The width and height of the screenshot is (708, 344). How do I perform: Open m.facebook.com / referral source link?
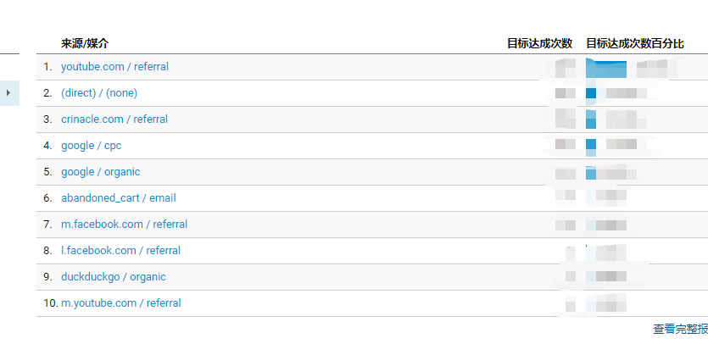(x=124, y=225)
